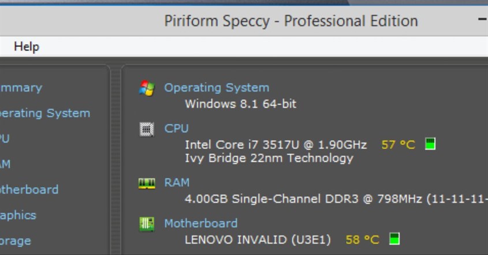Minimize the Speccy window

pyautogui.click(x=483, y=20)
